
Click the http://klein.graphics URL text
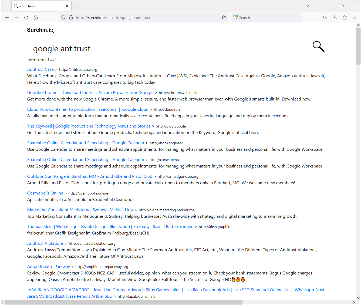point(215,227)
